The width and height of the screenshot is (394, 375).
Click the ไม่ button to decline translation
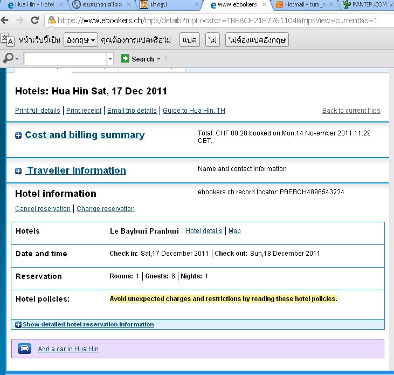pos(212,40)
